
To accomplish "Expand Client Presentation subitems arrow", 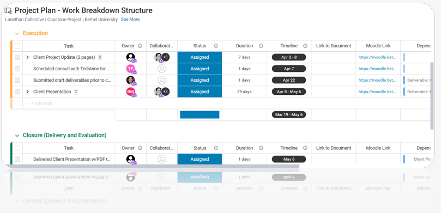I will pos(27,92).
